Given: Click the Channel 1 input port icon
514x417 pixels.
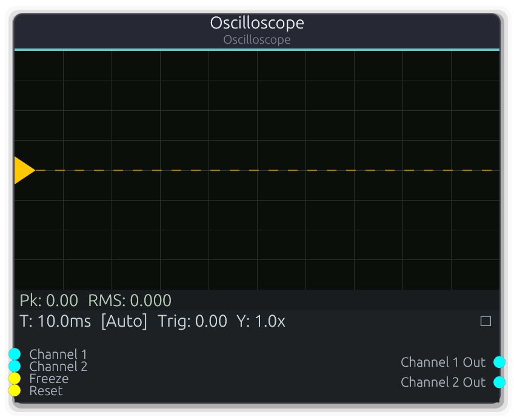Looking at the screenshot, I should click(x=14, y=354).
